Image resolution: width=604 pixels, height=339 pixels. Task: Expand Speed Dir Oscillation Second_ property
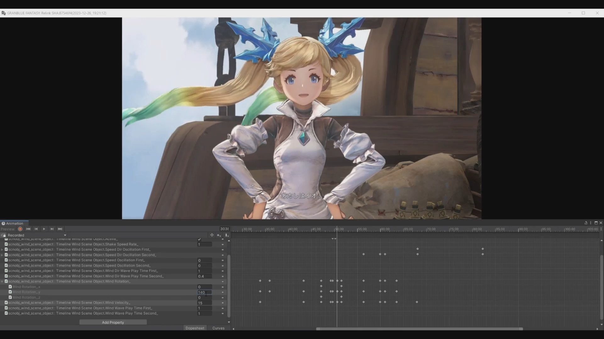(x=2, y=255)
